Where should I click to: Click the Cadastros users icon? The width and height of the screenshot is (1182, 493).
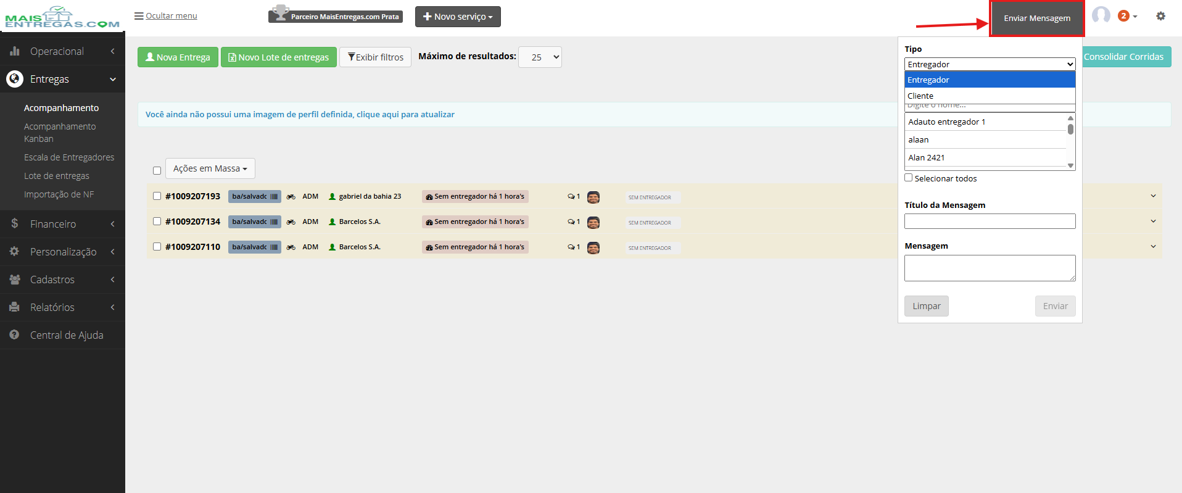point(15,279)
